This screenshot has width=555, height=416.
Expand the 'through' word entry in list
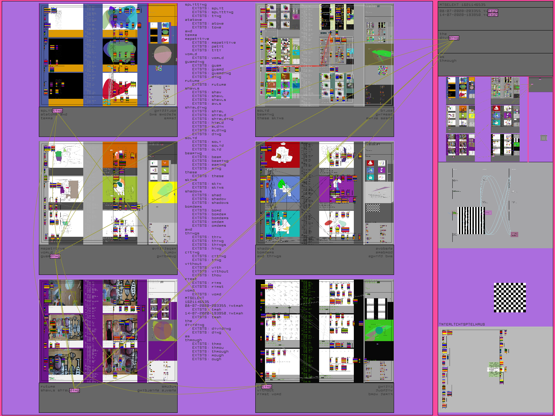(x=193, y=340)
